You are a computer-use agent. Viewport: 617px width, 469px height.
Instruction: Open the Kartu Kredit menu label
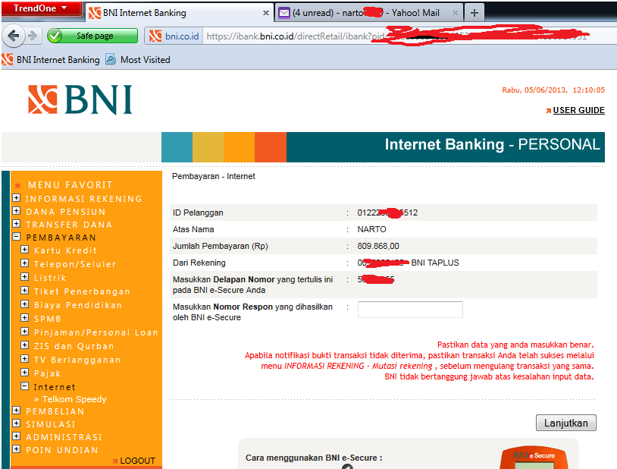(65, 250)
